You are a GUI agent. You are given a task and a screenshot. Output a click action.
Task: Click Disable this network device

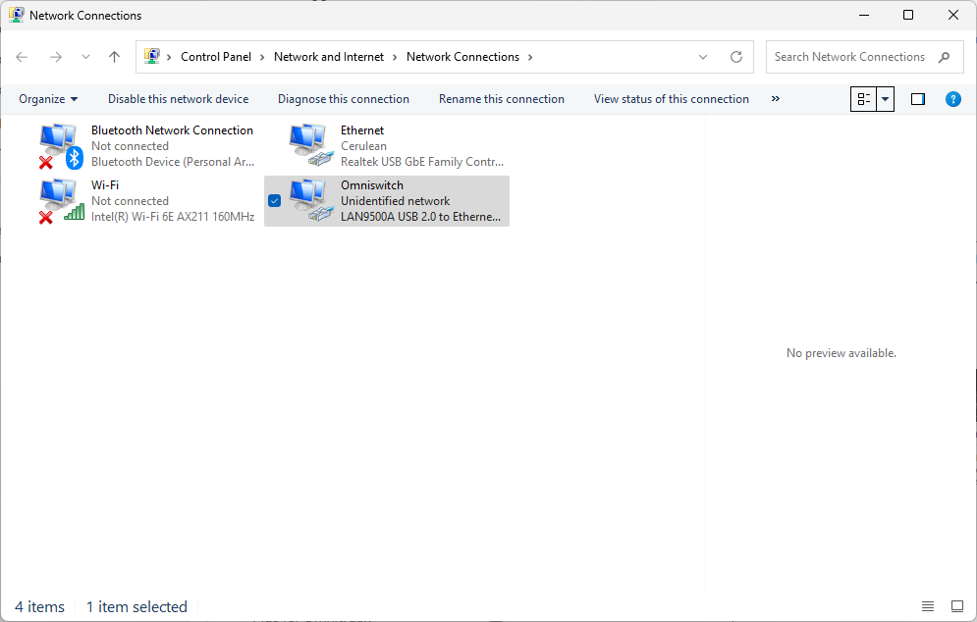178,99
